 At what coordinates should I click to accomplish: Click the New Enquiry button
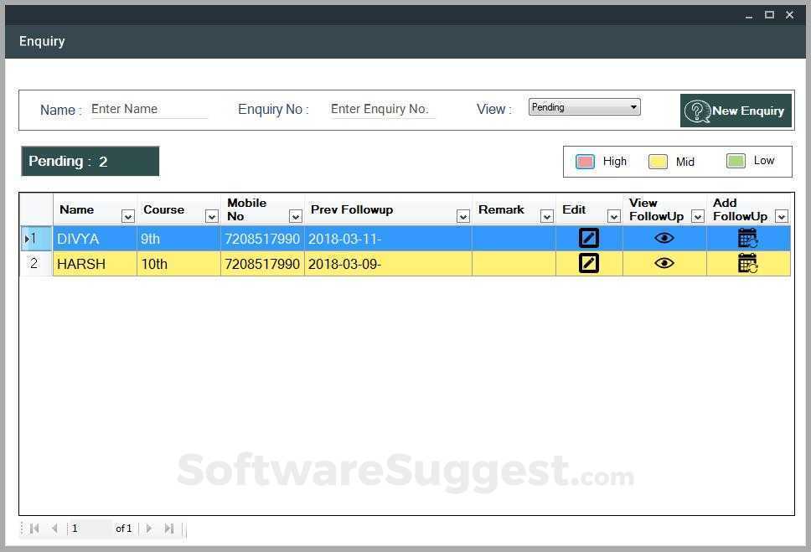point(736,111)
